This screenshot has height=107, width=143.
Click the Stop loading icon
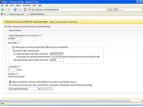click(x=20, y=9)
